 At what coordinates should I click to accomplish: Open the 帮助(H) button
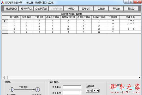116,9
